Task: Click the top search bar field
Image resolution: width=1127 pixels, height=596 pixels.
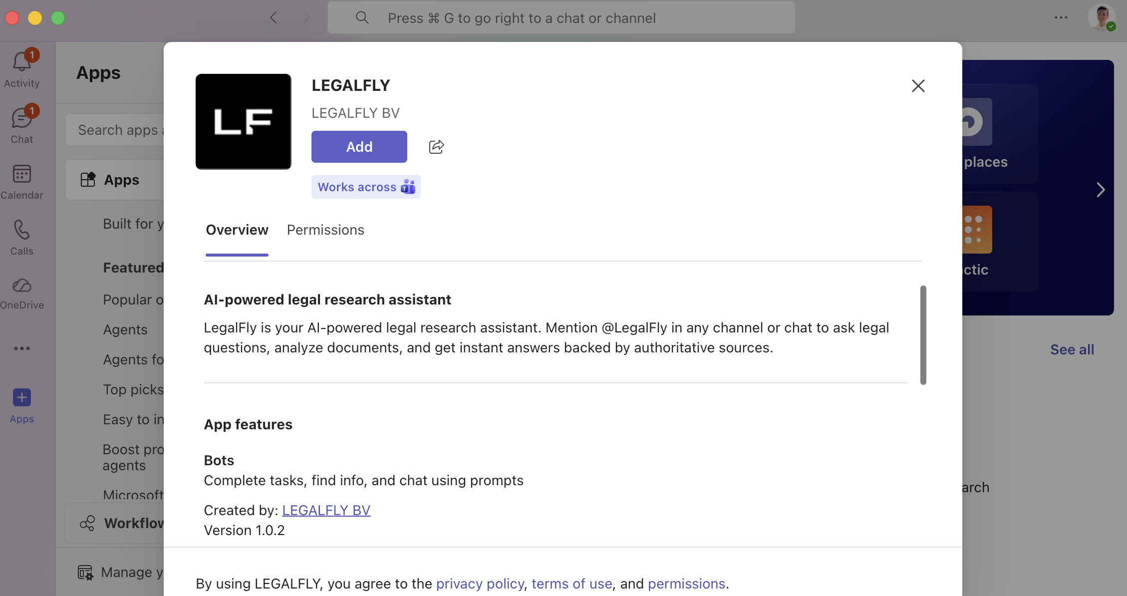Action: pos(561,18)
